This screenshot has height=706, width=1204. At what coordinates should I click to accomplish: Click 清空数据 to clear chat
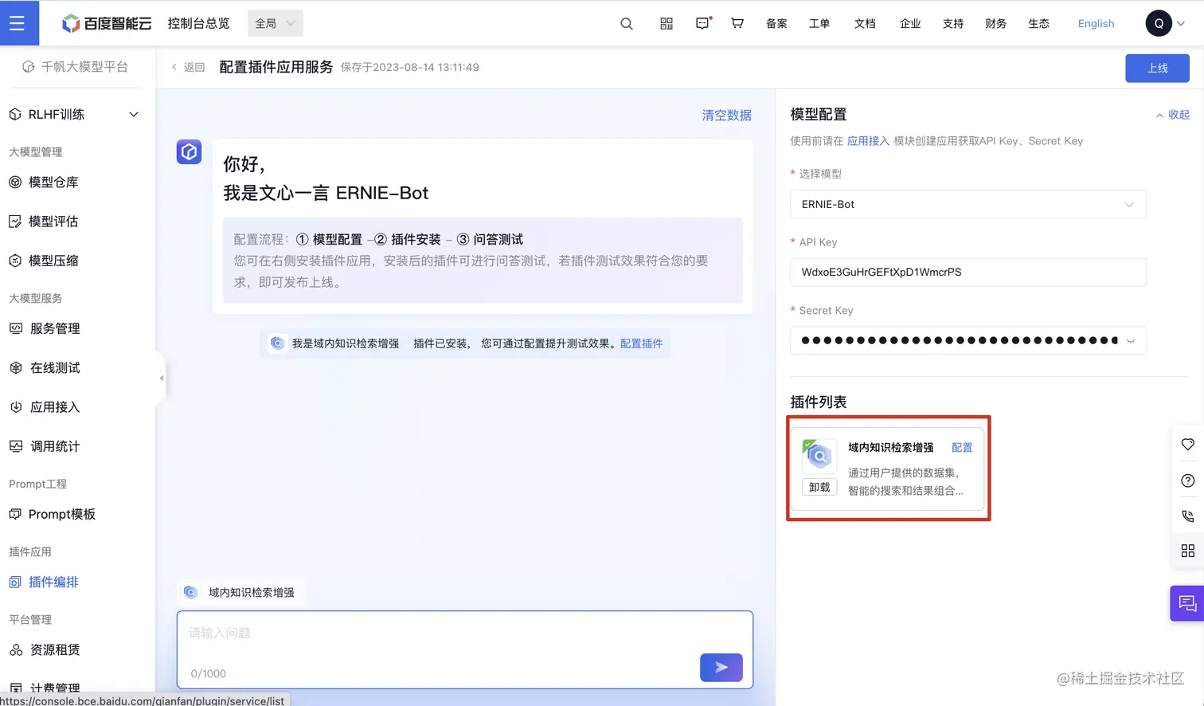726,115
